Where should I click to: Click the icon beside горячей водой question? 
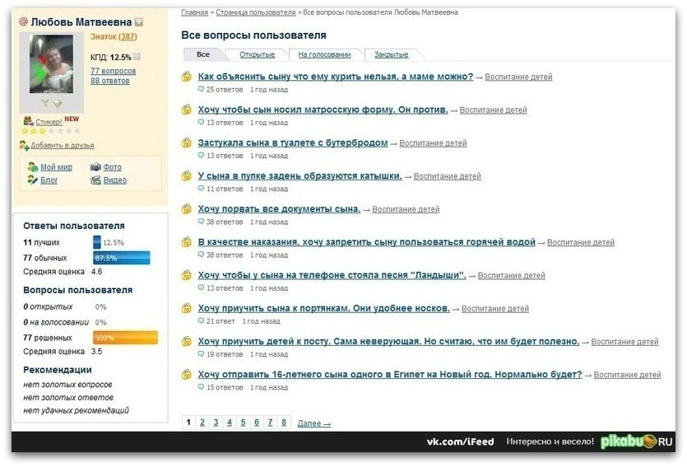click(187, 242)
